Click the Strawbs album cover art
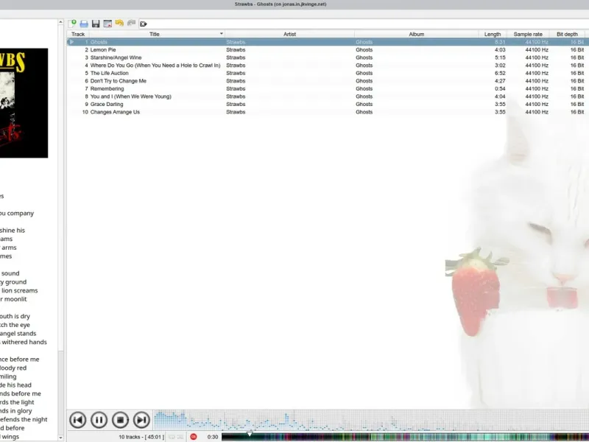 pos(24,103)
